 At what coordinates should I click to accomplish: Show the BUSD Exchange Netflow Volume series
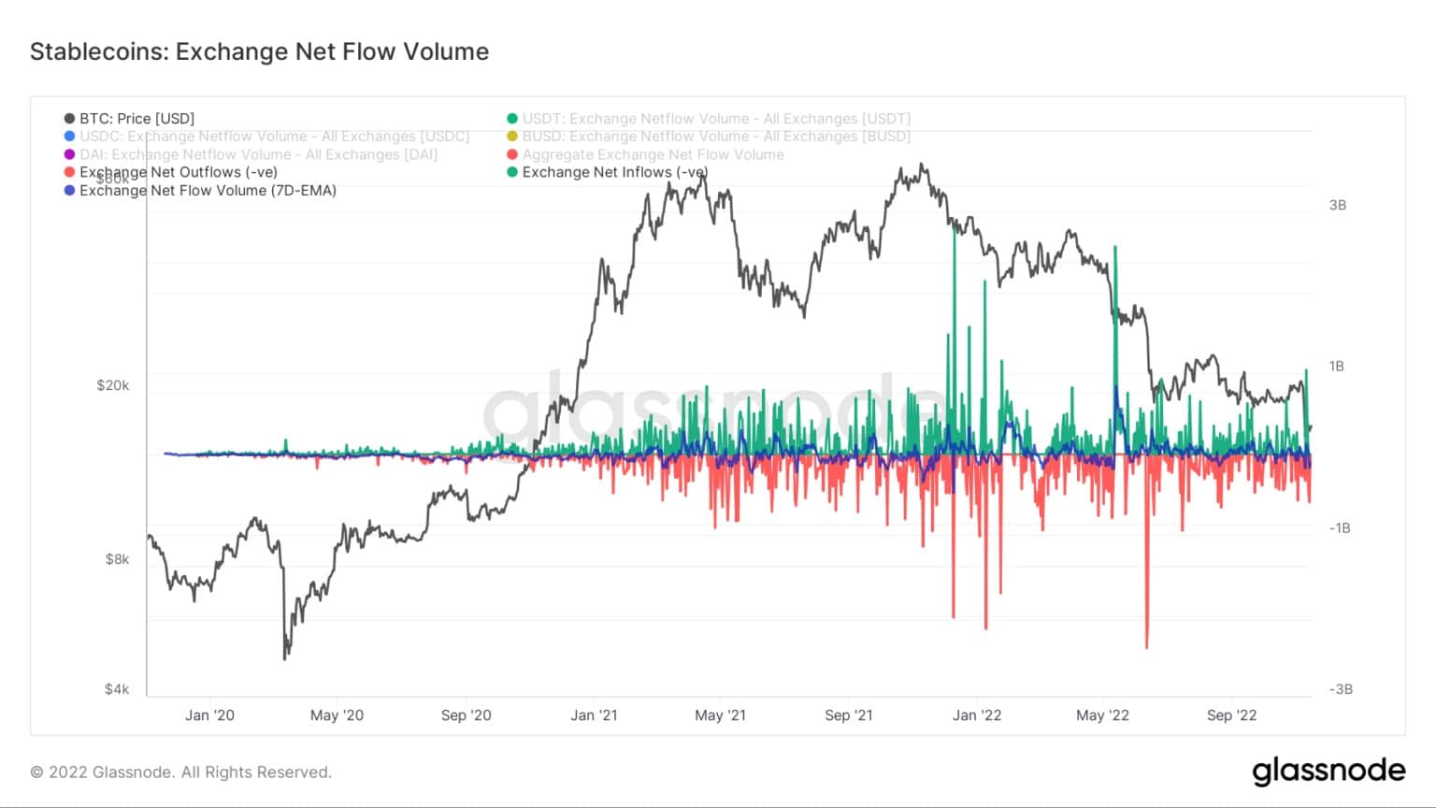tap(709, 137)
